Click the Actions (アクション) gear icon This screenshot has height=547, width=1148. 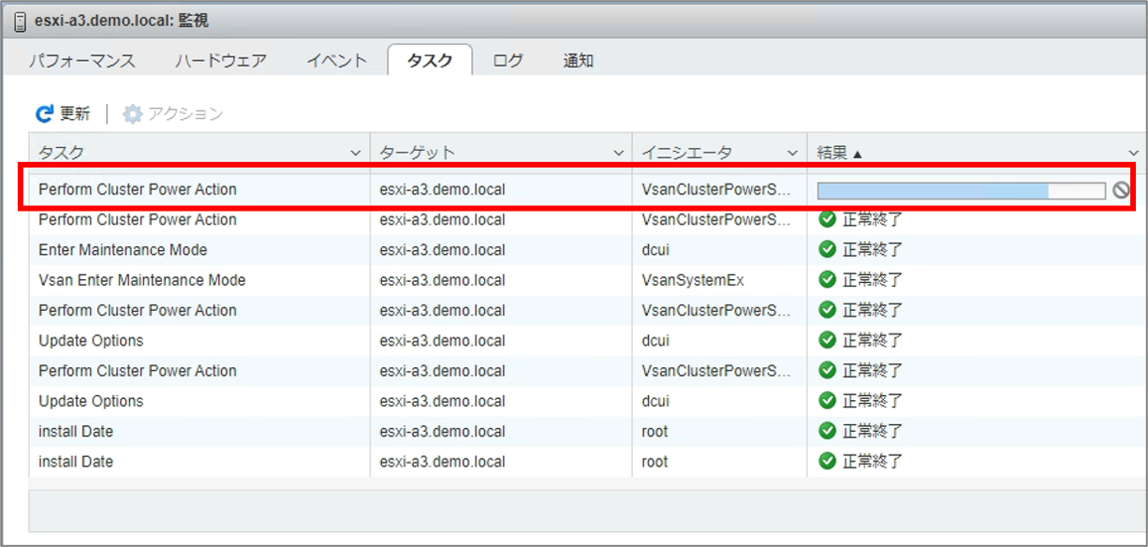click(133, 114)
